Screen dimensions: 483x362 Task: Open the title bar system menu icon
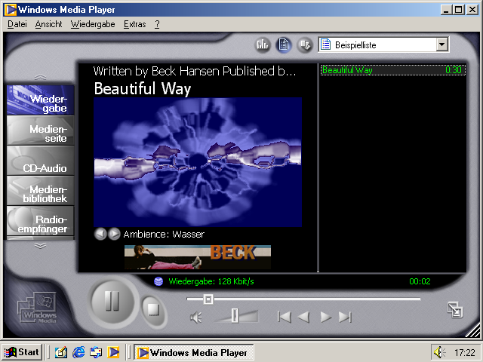coord(11,10)
